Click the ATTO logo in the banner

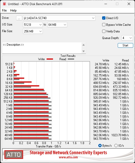(14, 155)
